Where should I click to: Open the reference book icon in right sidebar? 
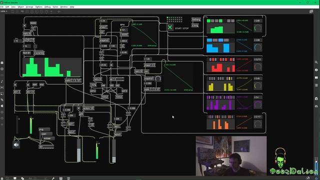coord(316,77)
